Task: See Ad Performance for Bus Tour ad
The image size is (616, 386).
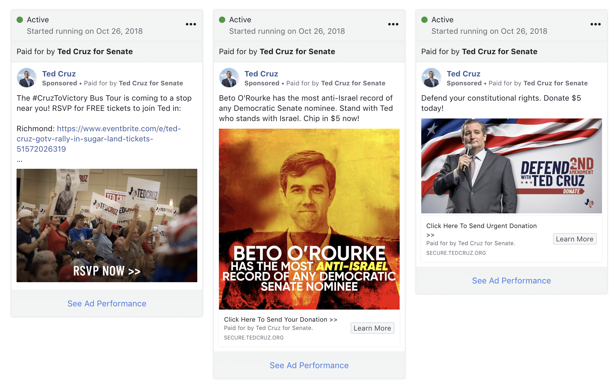Action: (x=107, y=304)
